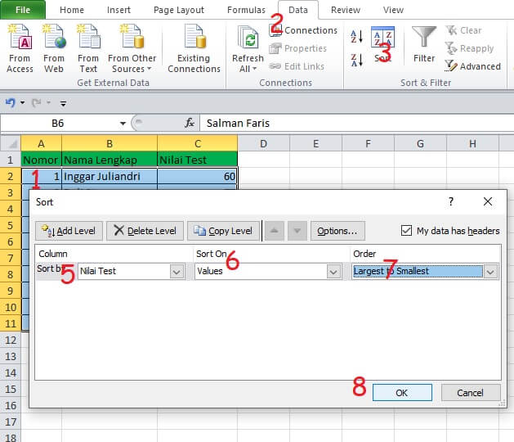Redo the last action

tap(37, 103)
